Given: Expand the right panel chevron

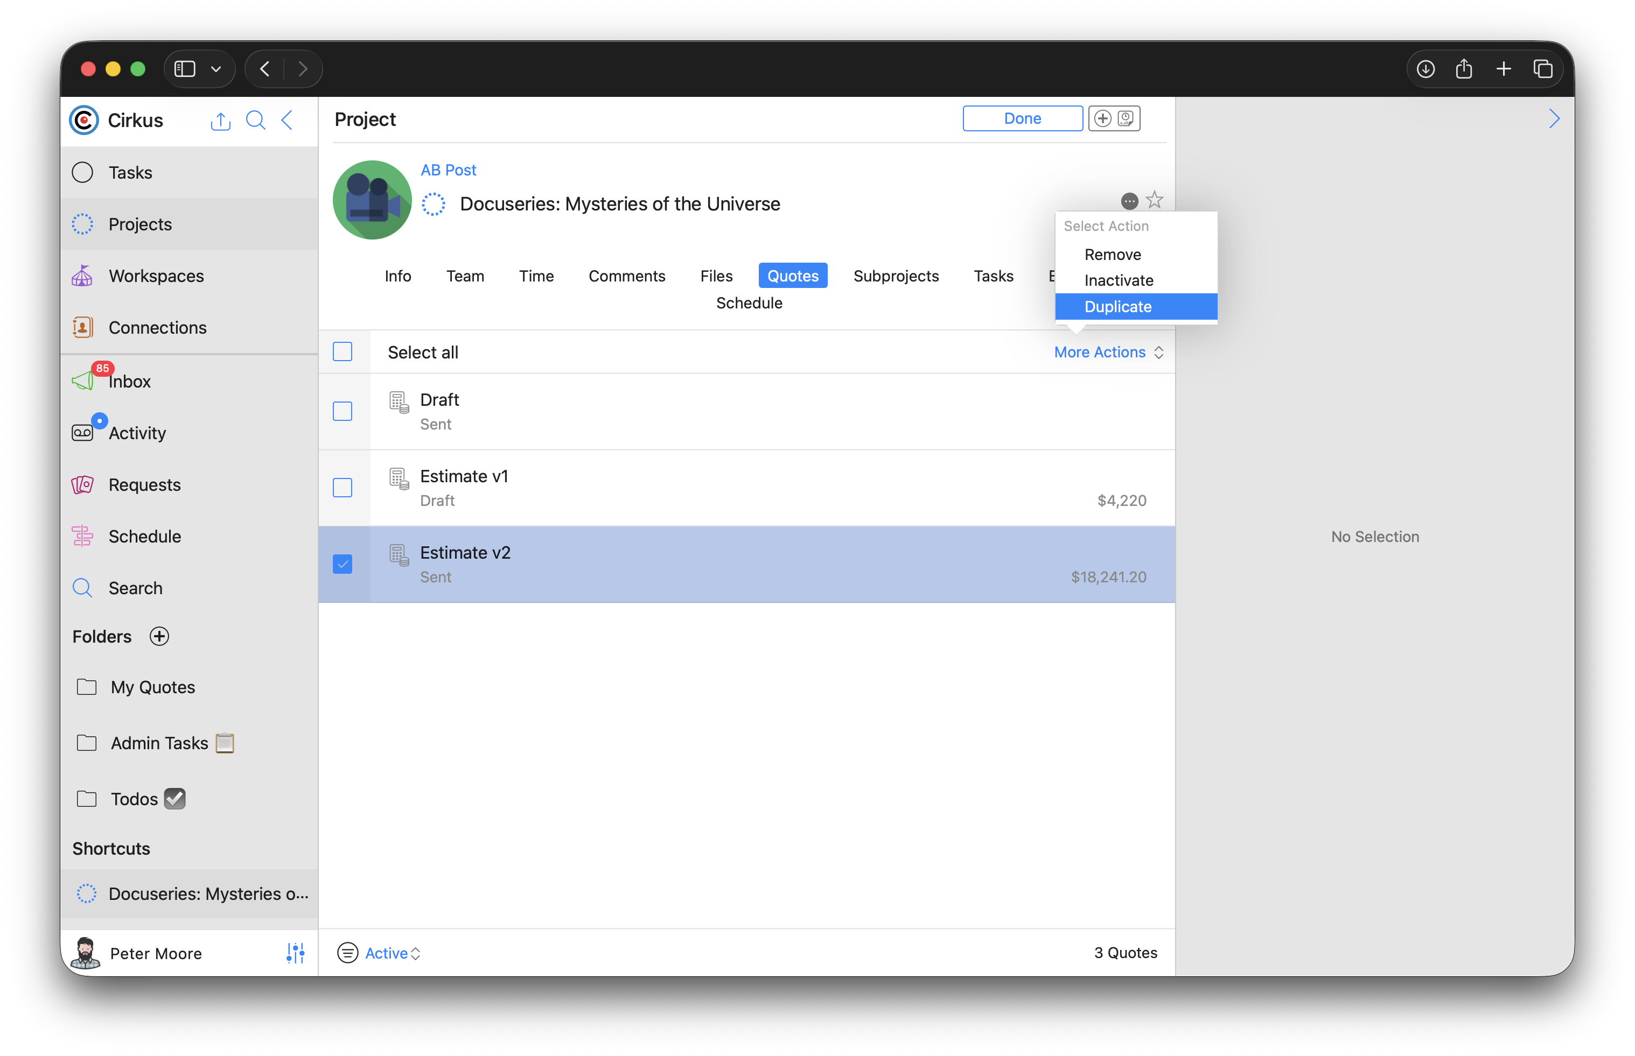Looking at the screenshot, I should click(1554, 119).
